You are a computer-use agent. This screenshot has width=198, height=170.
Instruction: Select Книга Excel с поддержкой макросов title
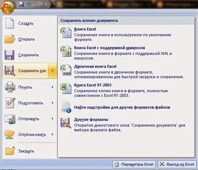[x=110, y=48]
